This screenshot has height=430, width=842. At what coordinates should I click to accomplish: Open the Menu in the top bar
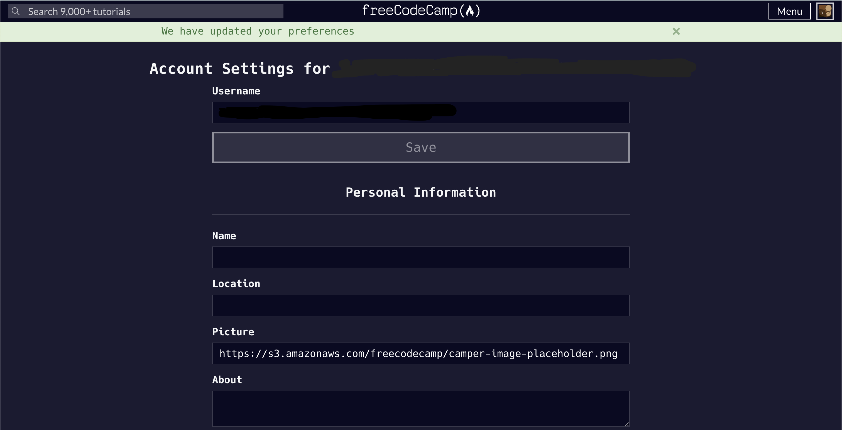point(789,11)
